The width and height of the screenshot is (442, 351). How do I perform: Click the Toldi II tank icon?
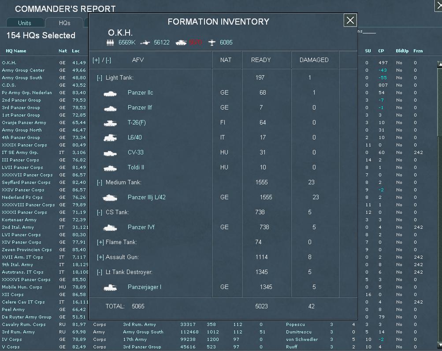pos(110,168)
